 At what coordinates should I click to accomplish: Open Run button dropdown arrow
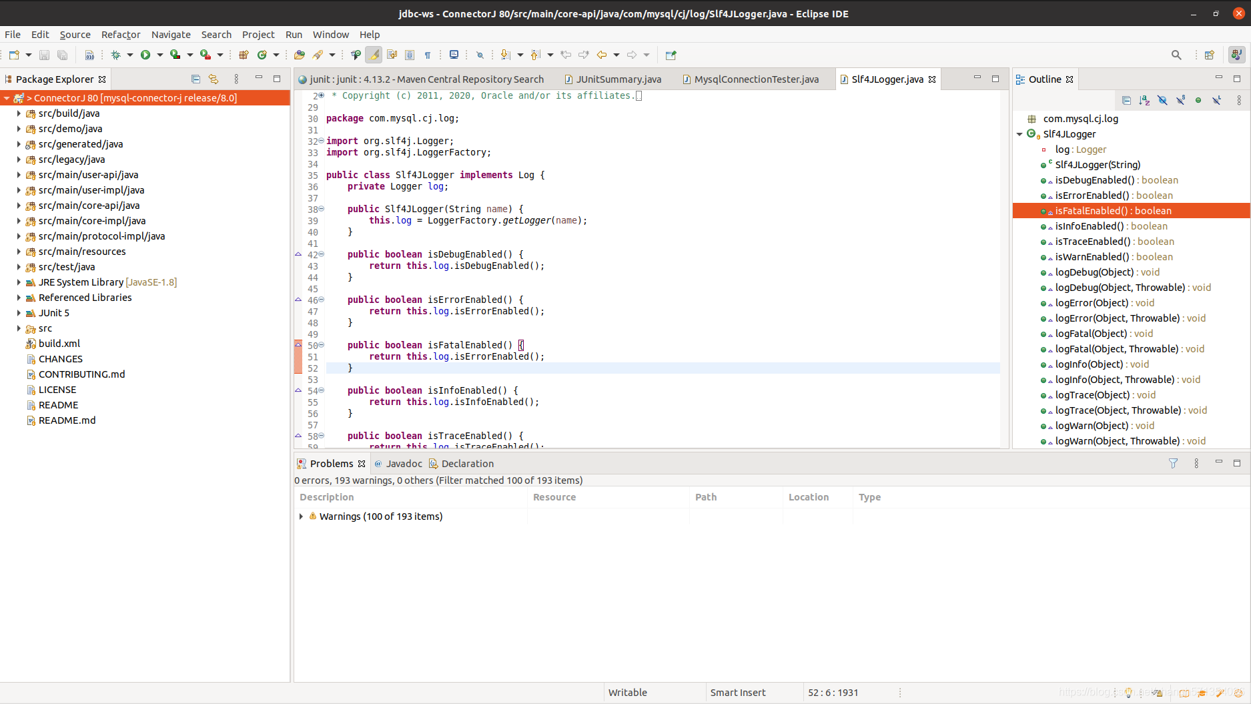click(159, 55)
